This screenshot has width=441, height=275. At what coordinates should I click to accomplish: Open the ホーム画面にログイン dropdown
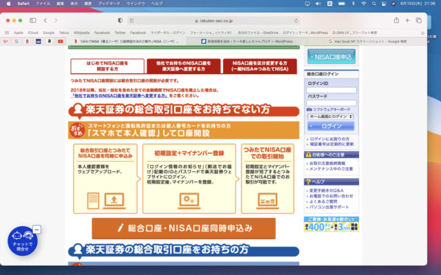point(330,117)
